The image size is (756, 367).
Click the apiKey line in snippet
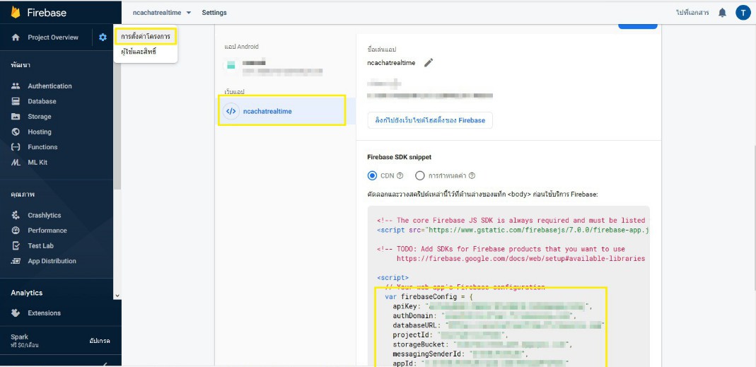tap(492, 306)
